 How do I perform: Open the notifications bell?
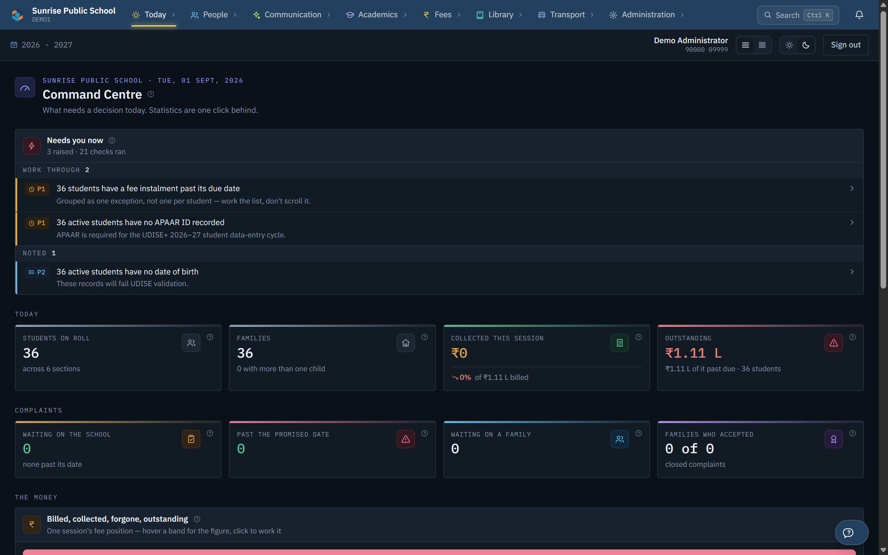(x=859, y=15)
